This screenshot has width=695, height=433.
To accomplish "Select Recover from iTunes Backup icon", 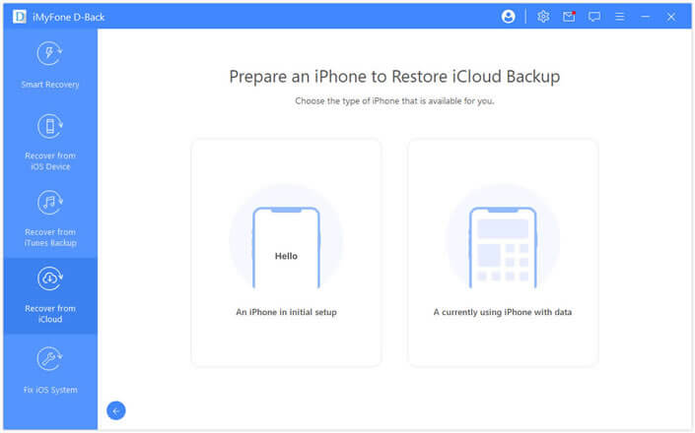I will pyautogui.click(x=49, y=203).
